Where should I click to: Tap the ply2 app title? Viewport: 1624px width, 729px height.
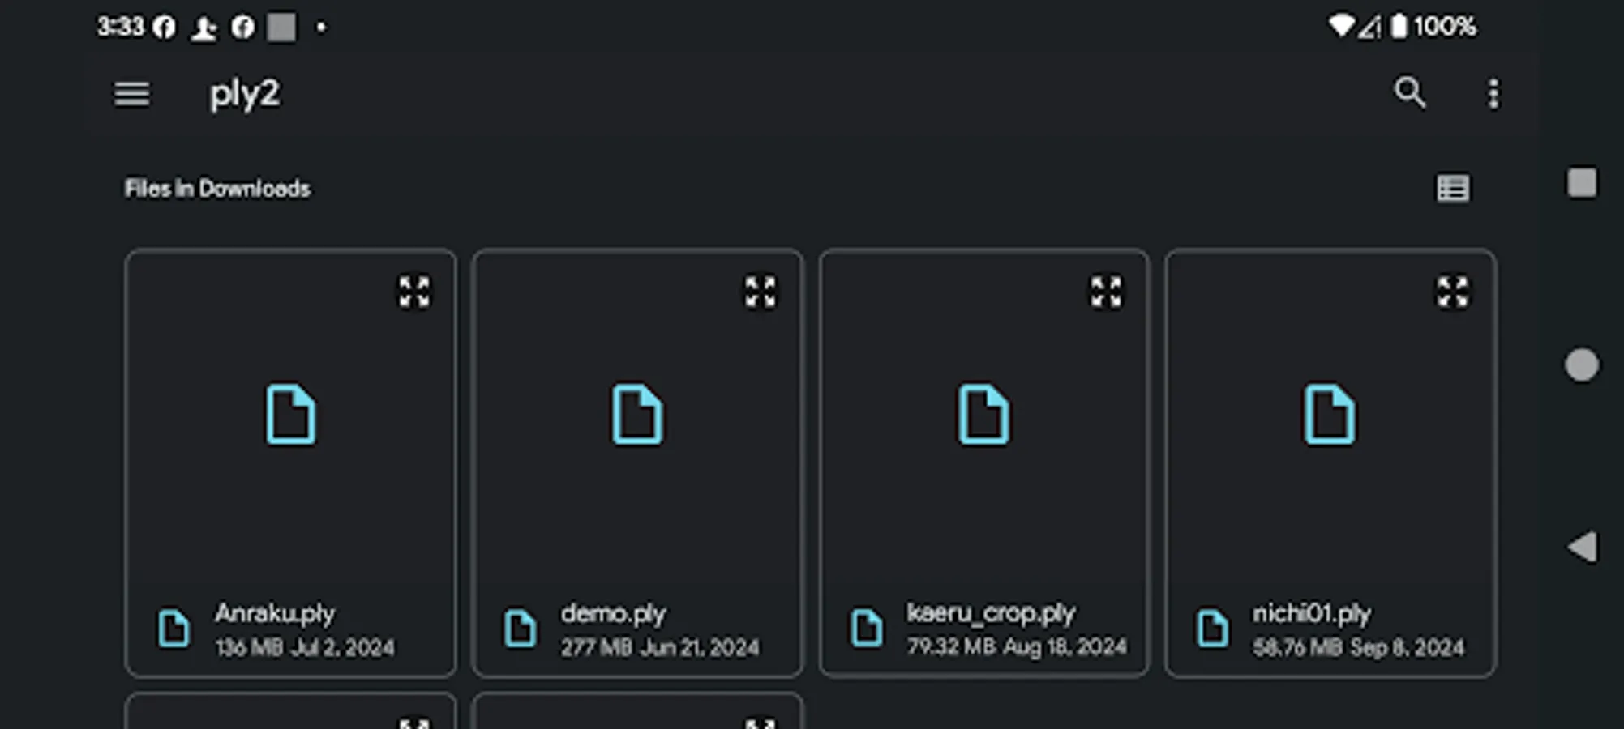pyautogui.click(x=244, y=94)
